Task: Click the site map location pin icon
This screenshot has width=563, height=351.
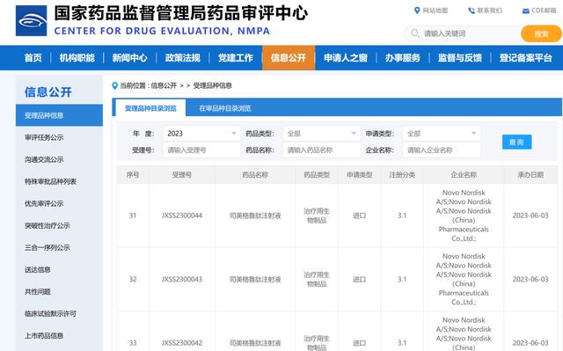Action: click(417, 11)
